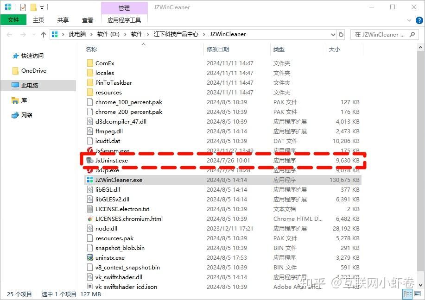Select chrome_100_percent.pak file icon
425x300 pixels.
(90, 102)
